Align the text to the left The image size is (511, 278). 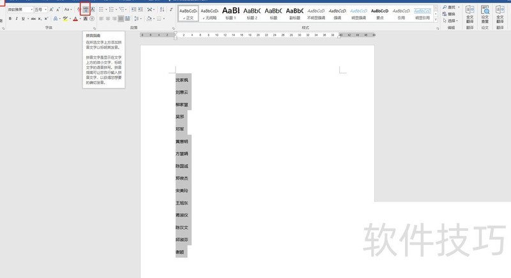(x=102, y=18)
